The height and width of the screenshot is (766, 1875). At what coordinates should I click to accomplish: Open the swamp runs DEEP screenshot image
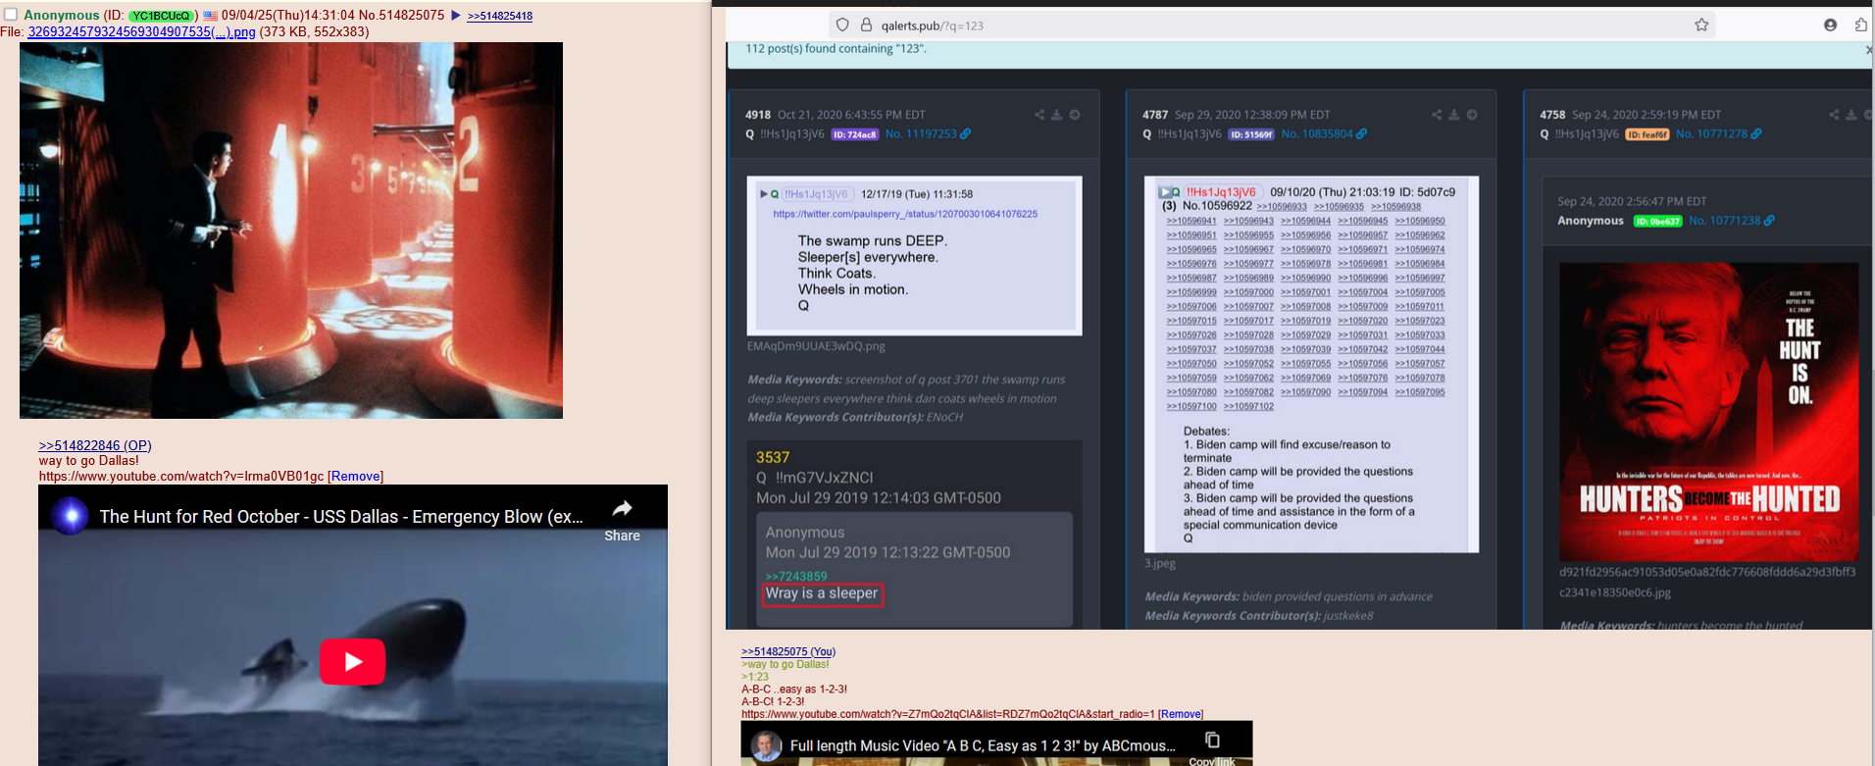(x=915, y=256)
